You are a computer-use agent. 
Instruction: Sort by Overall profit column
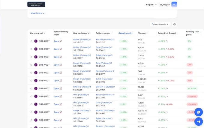[126, 33]
